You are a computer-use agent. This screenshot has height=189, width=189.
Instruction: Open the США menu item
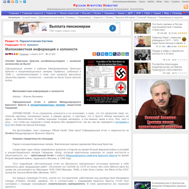pyautogui.click(x=147, y=13)
